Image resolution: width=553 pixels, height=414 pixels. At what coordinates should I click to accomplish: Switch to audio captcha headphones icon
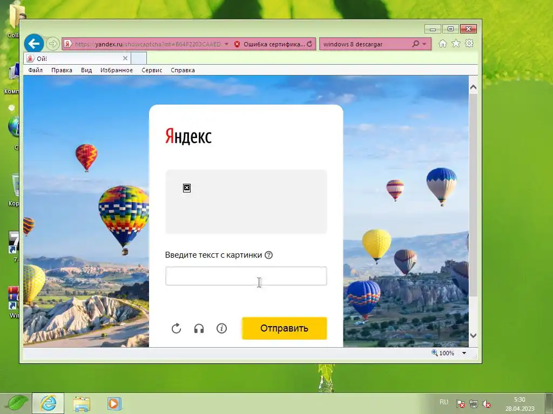[199, 328]
